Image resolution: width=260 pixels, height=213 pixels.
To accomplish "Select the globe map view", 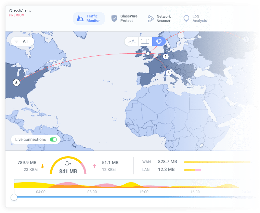I will click(x=159, y=41).
